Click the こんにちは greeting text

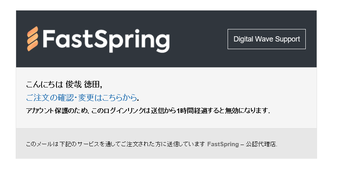(44, 85)
